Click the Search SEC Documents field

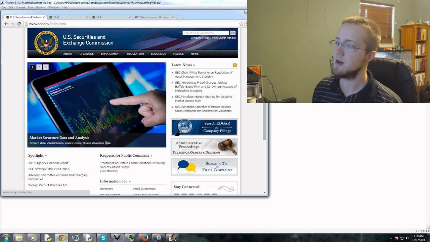click(x=206, y=33)
